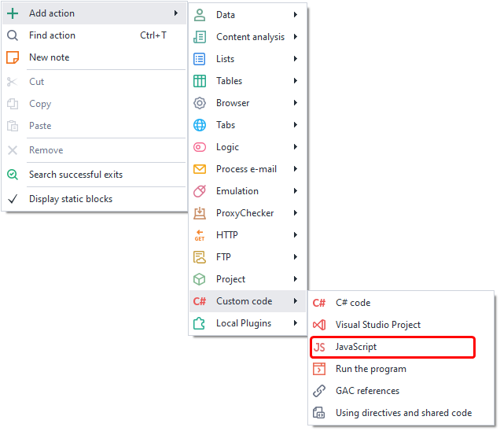Click the ProxyChecker icon

coord(200,213)
